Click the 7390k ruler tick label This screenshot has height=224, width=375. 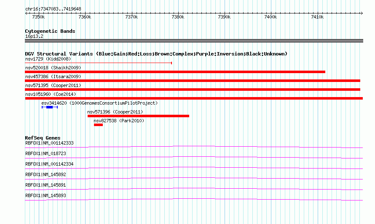pos(224,17)
